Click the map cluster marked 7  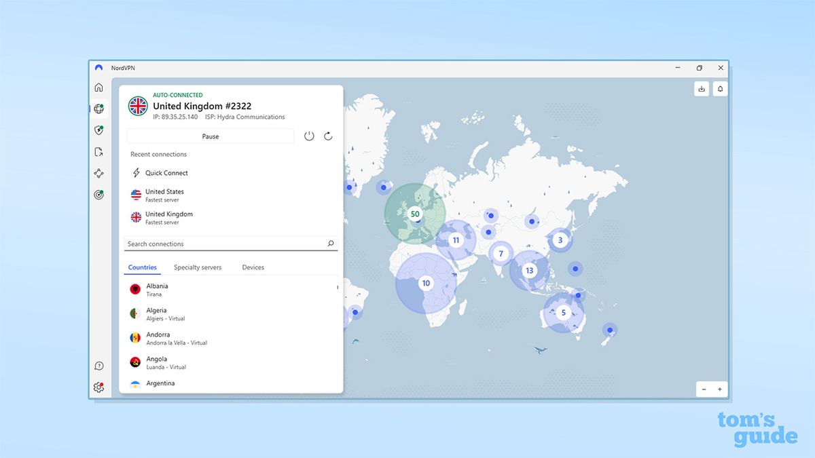point(501,254)
